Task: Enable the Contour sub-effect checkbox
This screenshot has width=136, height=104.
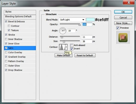Action: (9, 26)
